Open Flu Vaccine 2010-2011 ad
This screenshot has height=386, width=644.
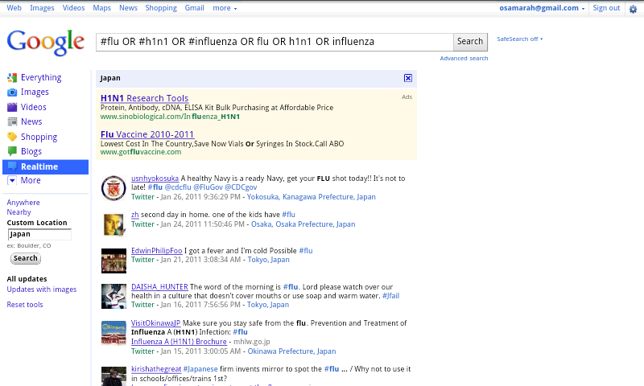point(147,134)
